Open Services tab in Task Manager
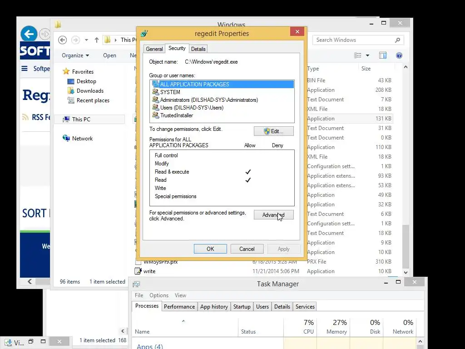Viewport: 465px width, 349px height. coord(305,307)
